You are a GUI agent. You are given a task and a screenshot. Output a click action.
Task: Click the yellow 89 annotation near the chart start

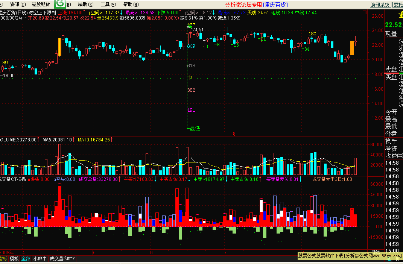[5, 63]
